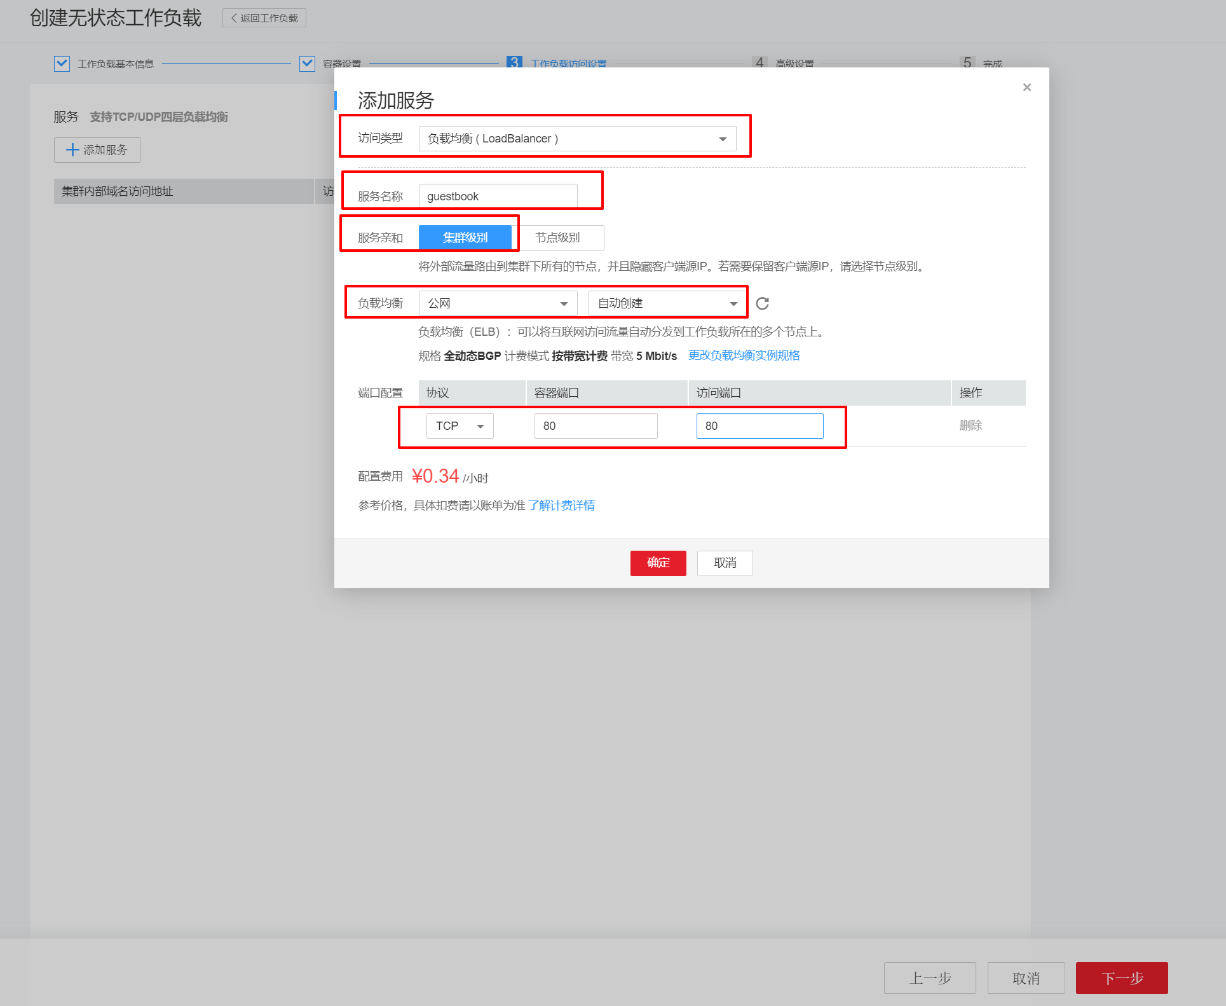
Task: Click the 服务名称 guestbook input field
Action: [498, 196]
